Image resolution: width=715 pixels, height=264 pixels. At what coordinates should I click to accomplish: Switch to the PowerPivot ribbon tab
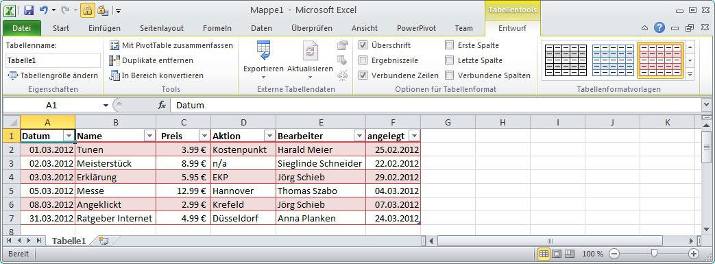(x=416, y=28)
